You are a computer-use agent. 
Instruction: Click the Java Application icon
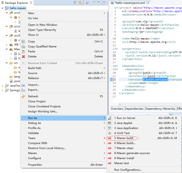110,128
